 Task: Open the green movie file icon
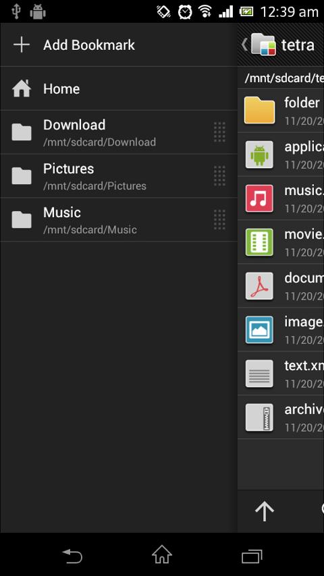click(x=259, y=242)
